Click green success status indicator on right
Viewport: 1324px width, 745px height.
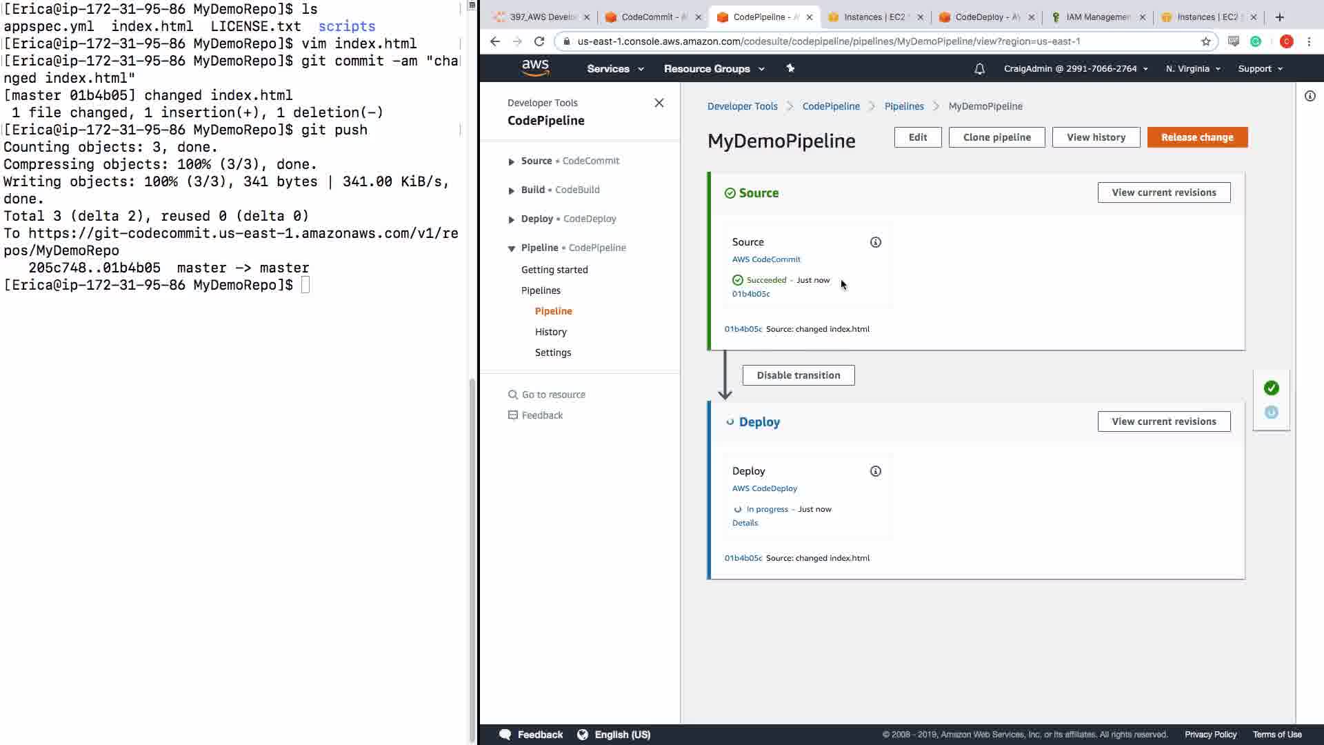[1271, 388]
